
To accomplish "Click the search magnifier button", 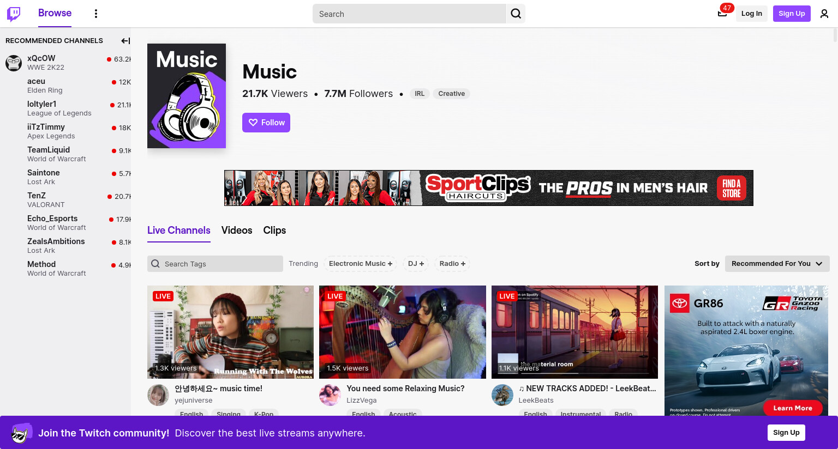I will (516, 14).
